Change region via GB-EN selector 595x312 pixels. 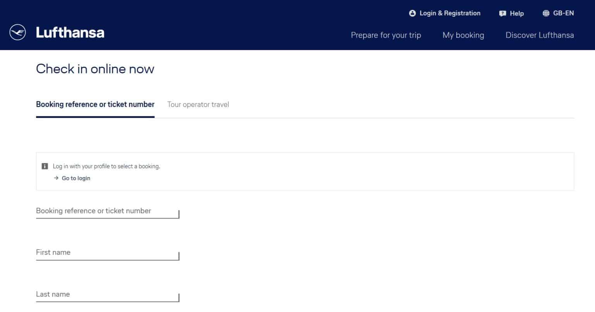tap(563, 13)
